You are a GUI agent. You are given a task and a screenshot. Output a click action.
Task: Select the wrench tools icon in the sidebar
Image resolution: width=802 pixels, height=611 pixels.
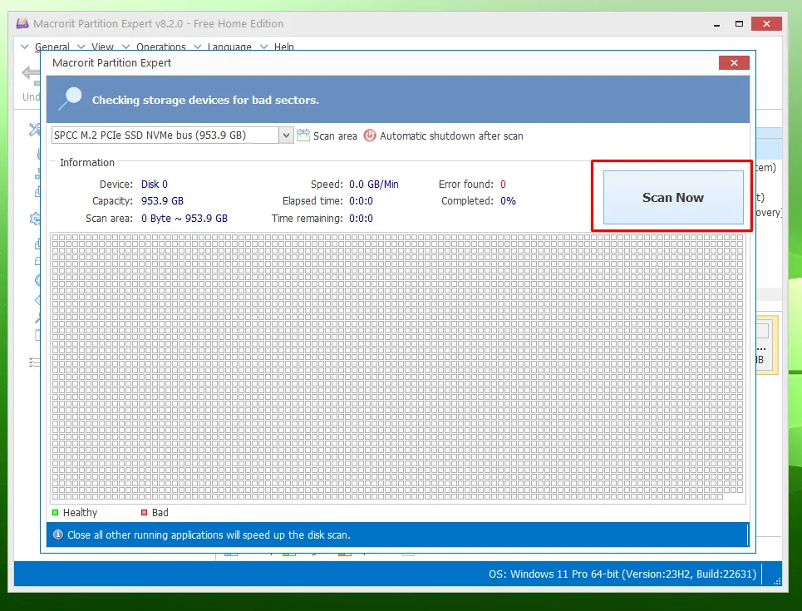pyautogui.click(x=34, y=129)
